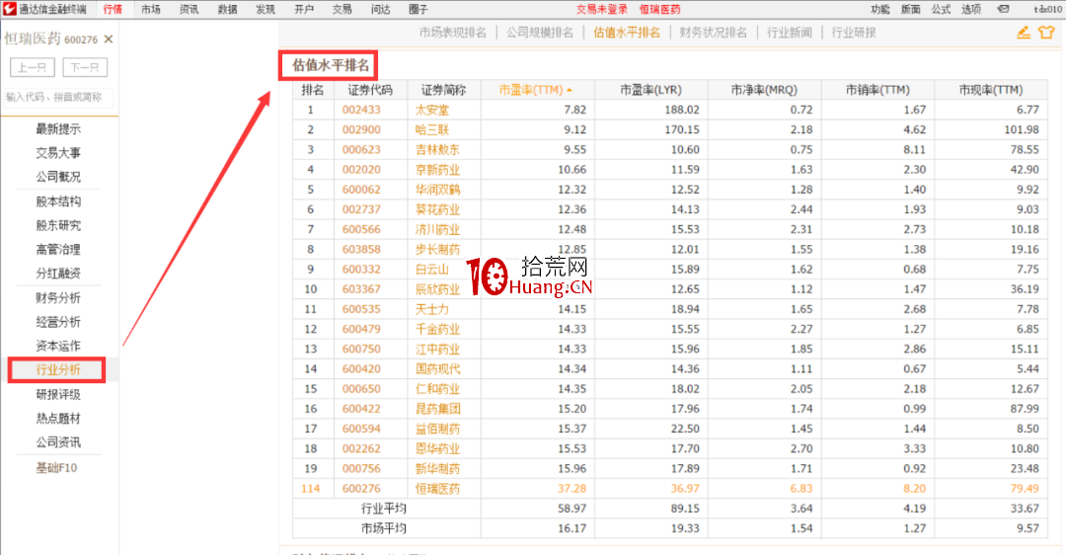The width and height of the screenshot is (1066, 555).
Task: Switch to 财务状况排名 tab
Action: 714,33
